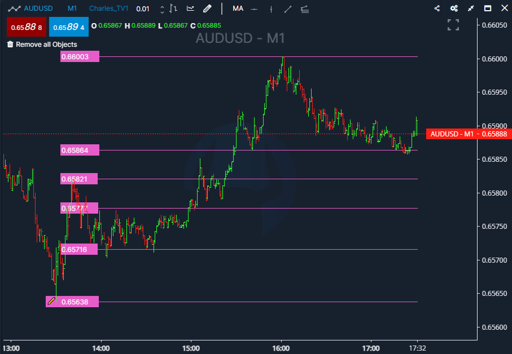Decrease lot size with the down arrow
The width and height of the screenshot is (512, 354).
pyautogui.click(x=162, y=12)
